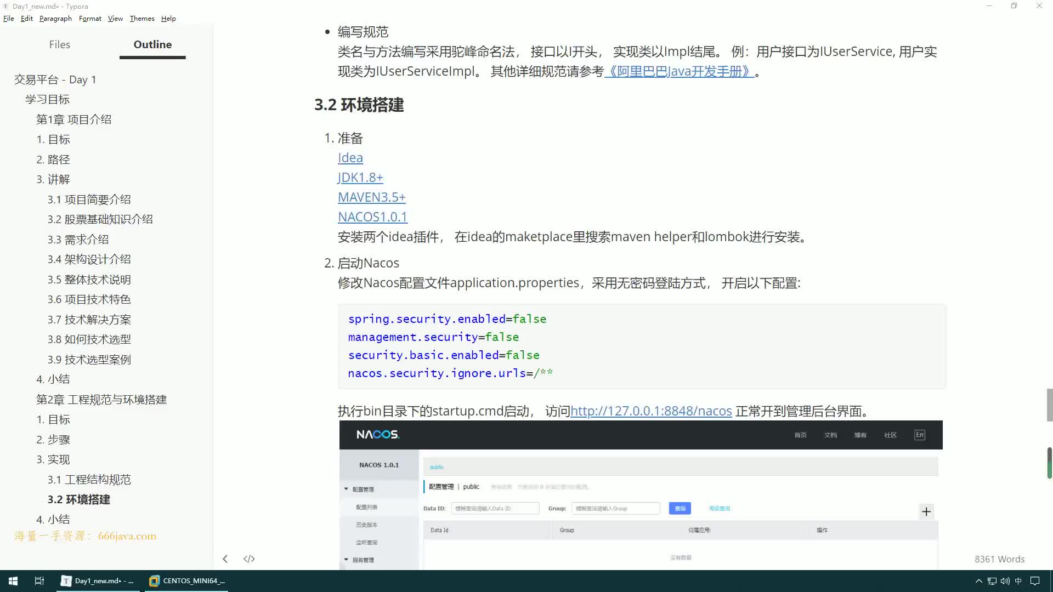Go to outline item 3. 实现
1053x592 pixels.
(x=53, y=459)
